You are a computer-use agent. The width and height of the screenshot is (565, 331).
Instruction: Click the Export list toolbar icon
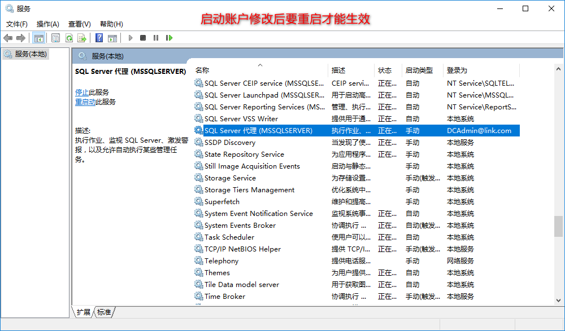pos(82,38)
